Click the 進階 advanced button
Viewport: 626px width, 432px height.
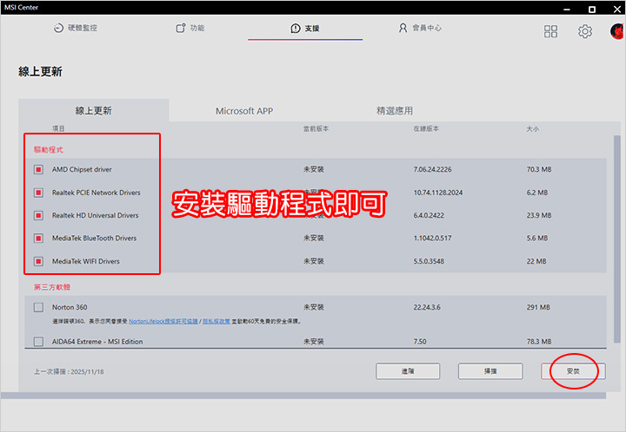408,371
